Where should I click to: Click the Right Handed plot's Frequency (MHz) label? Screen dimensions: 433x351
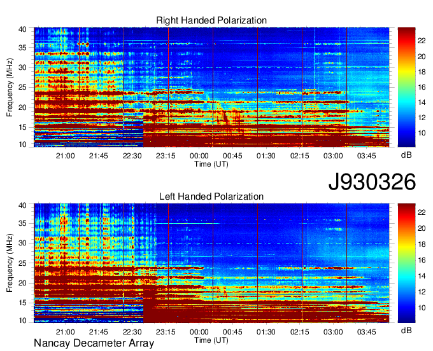[10, 87]
